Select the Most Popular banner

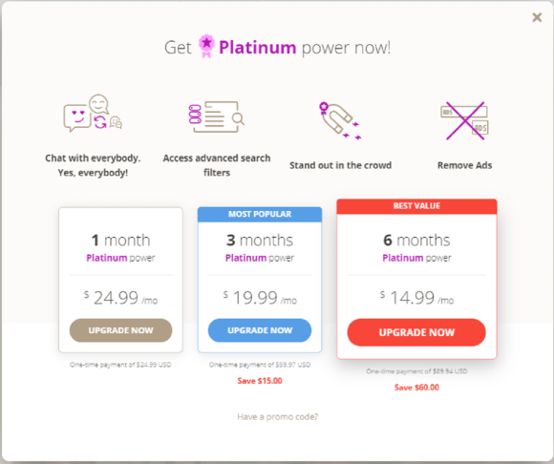click(x=260, y=214)
